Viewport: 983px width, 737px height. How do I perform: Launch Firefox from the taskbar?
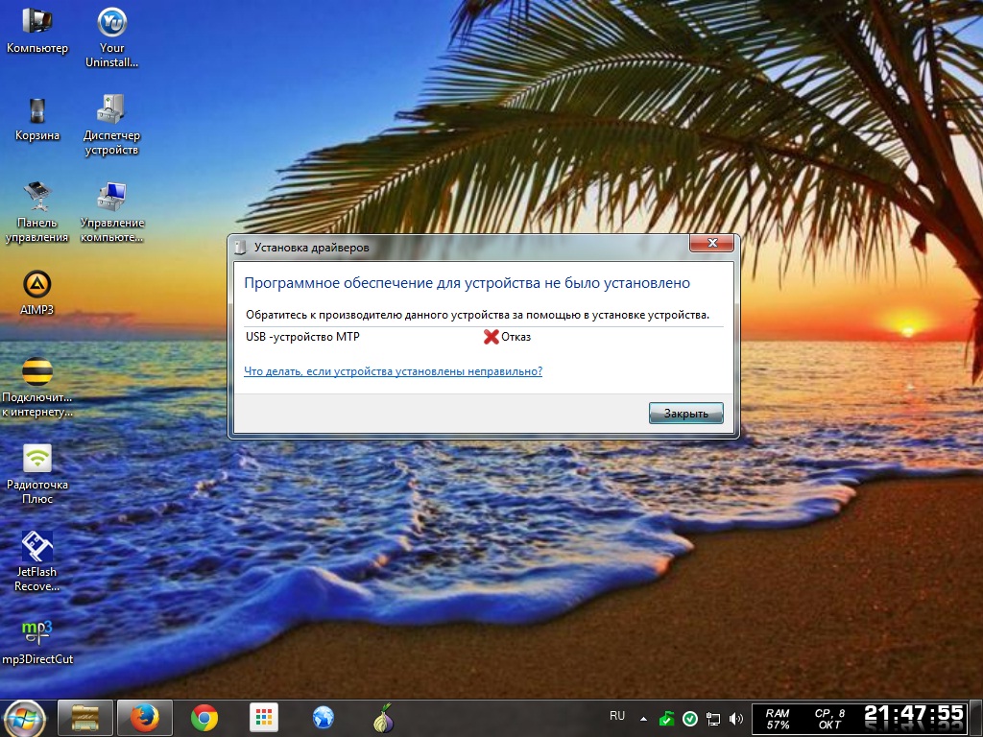[x=144, y=718]
